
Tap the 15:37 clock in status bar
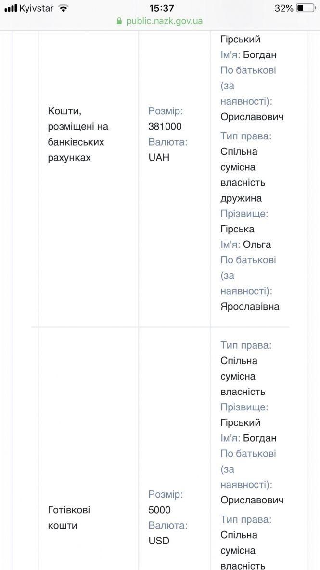pos(161,8)
